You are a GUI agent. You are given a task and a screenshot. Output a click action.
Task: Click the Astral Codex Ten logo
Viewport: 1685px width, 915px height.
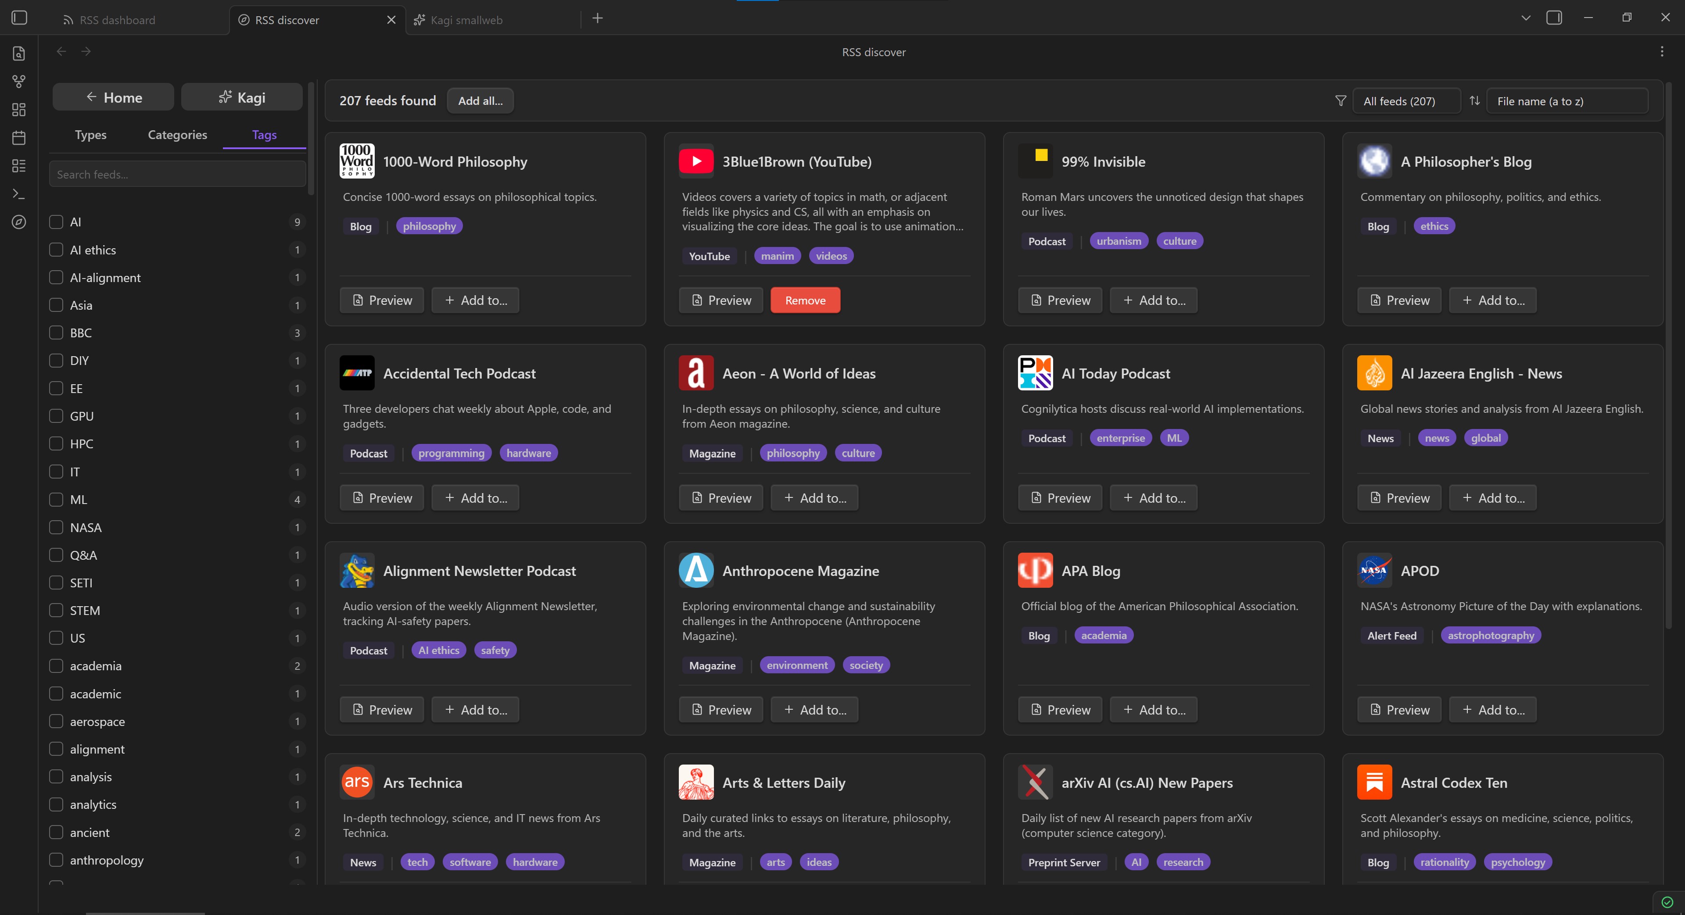tap(1374, 782)
